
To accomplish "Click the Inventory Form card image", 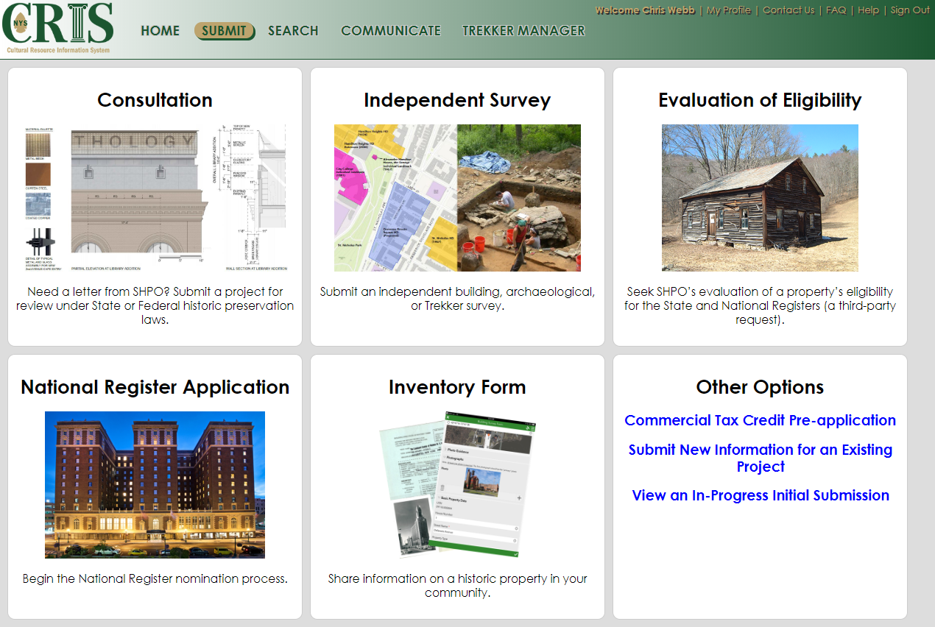I will click(457, 484).
